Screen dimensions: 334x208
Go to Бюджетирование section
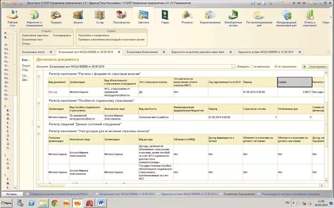point(210,17)
